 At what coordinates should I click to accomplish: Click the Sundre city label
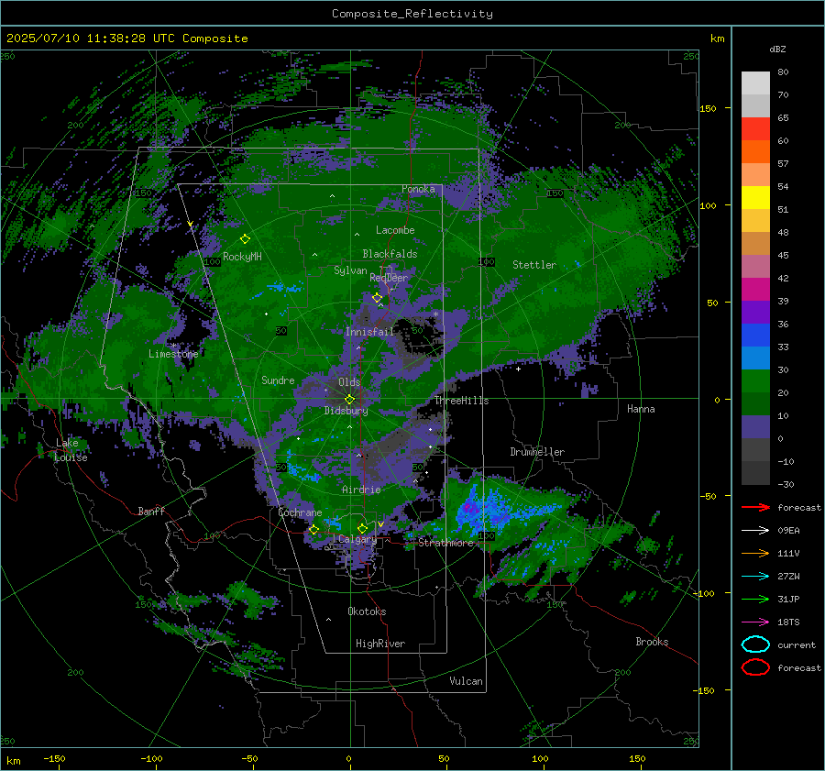[278, 380]
